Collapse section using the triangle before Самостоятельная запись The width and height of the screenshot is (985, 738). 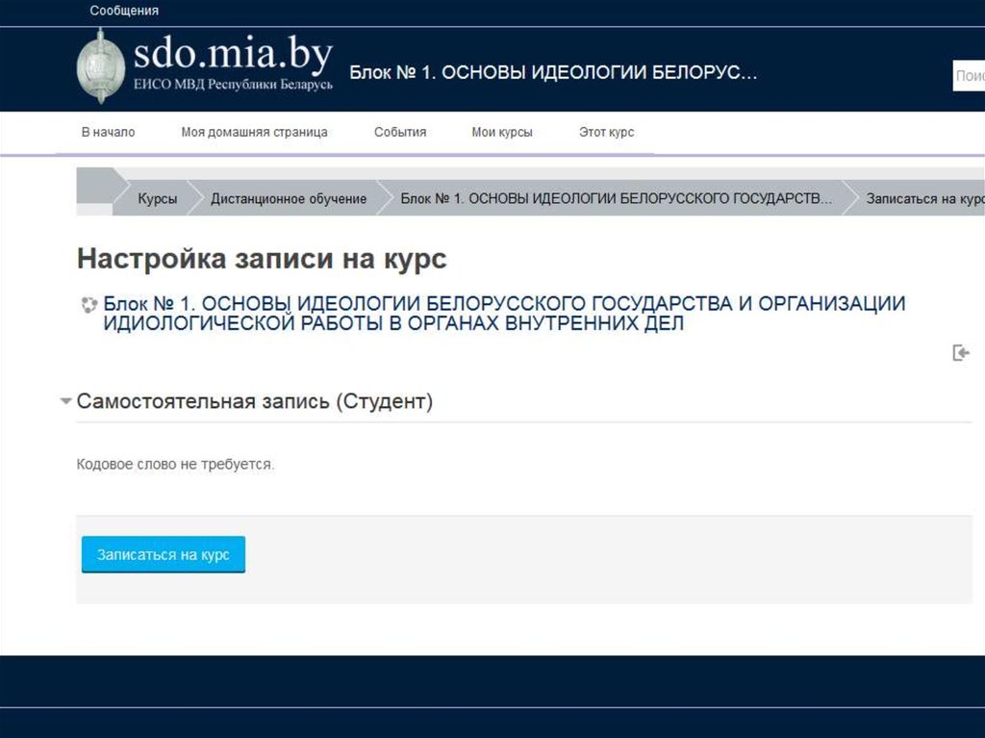click(x=65, y=401)
